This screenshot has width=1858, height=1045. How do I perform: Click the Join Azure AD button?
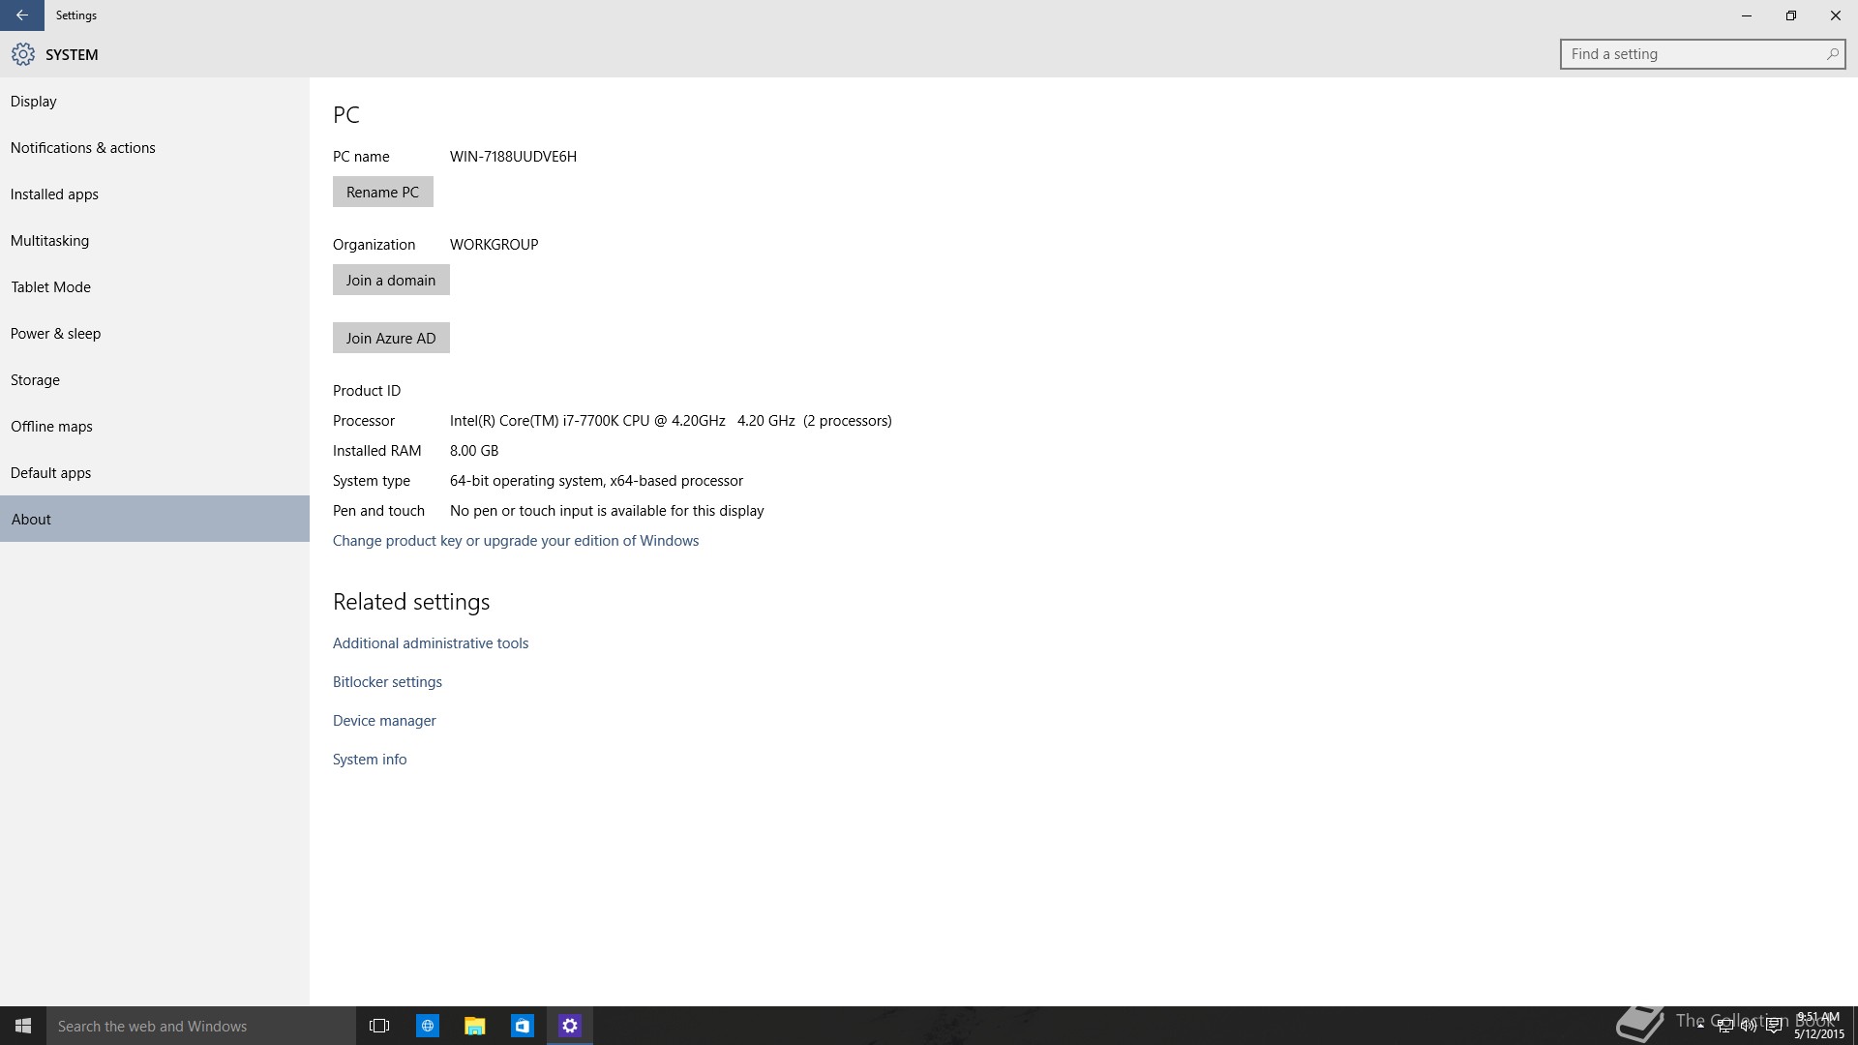tap(391, 338)
